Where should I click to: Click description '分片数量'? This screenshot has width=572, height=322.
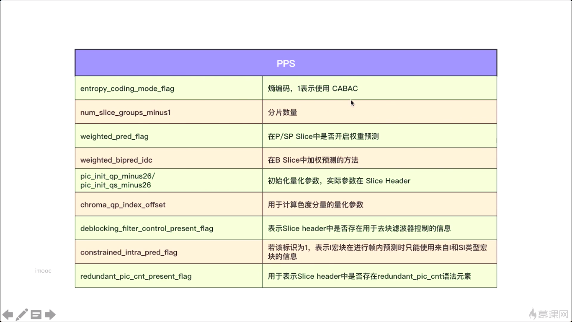click(283, 112)
